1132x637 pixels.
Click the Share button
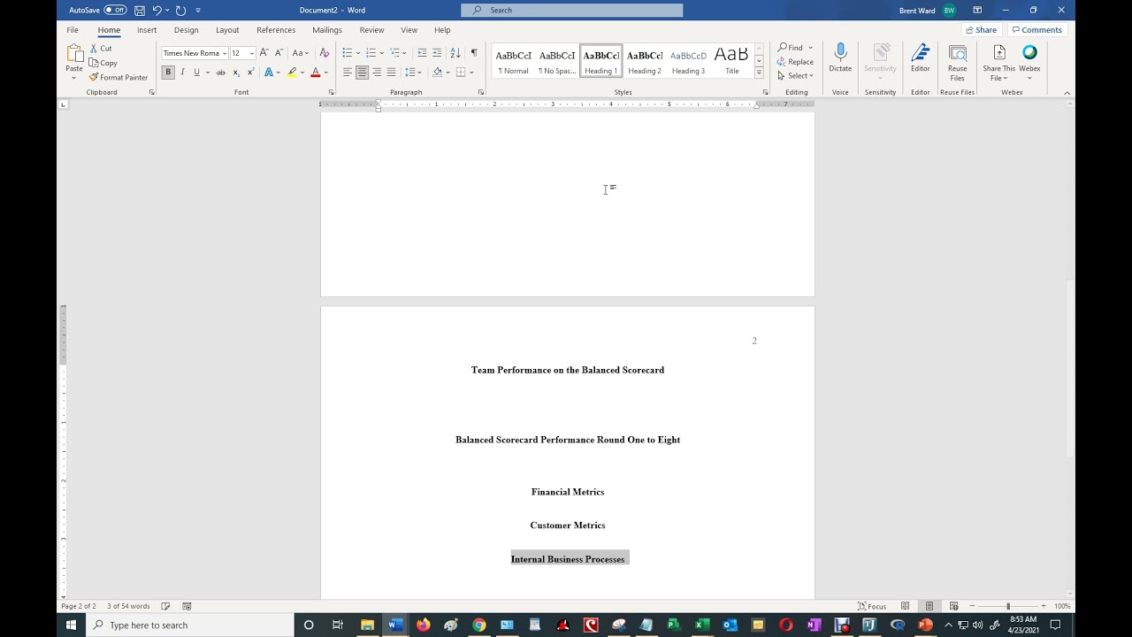tap(981, 30)
